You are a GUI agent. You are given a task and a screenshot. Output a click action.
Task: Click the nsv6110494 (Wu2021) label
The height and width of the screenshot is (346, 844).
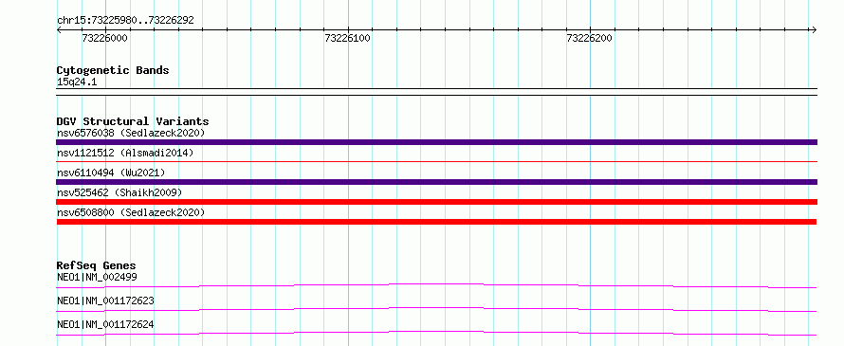click(x=110, y=173)
